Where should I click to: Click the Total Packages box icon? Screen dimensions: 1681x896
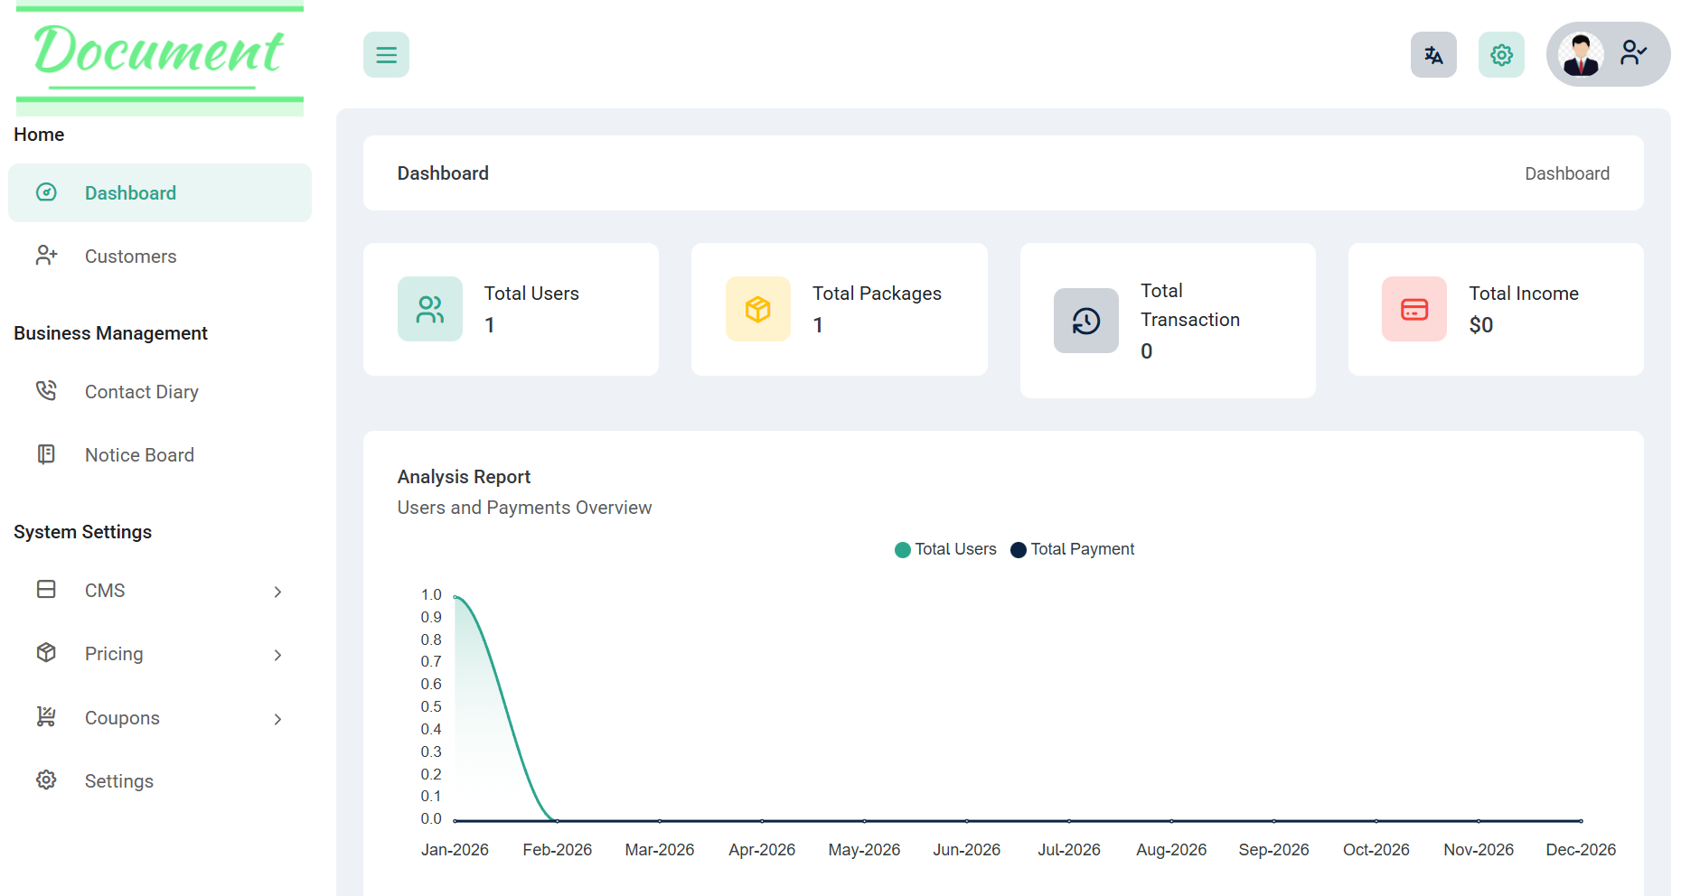(x=757, y=309)
